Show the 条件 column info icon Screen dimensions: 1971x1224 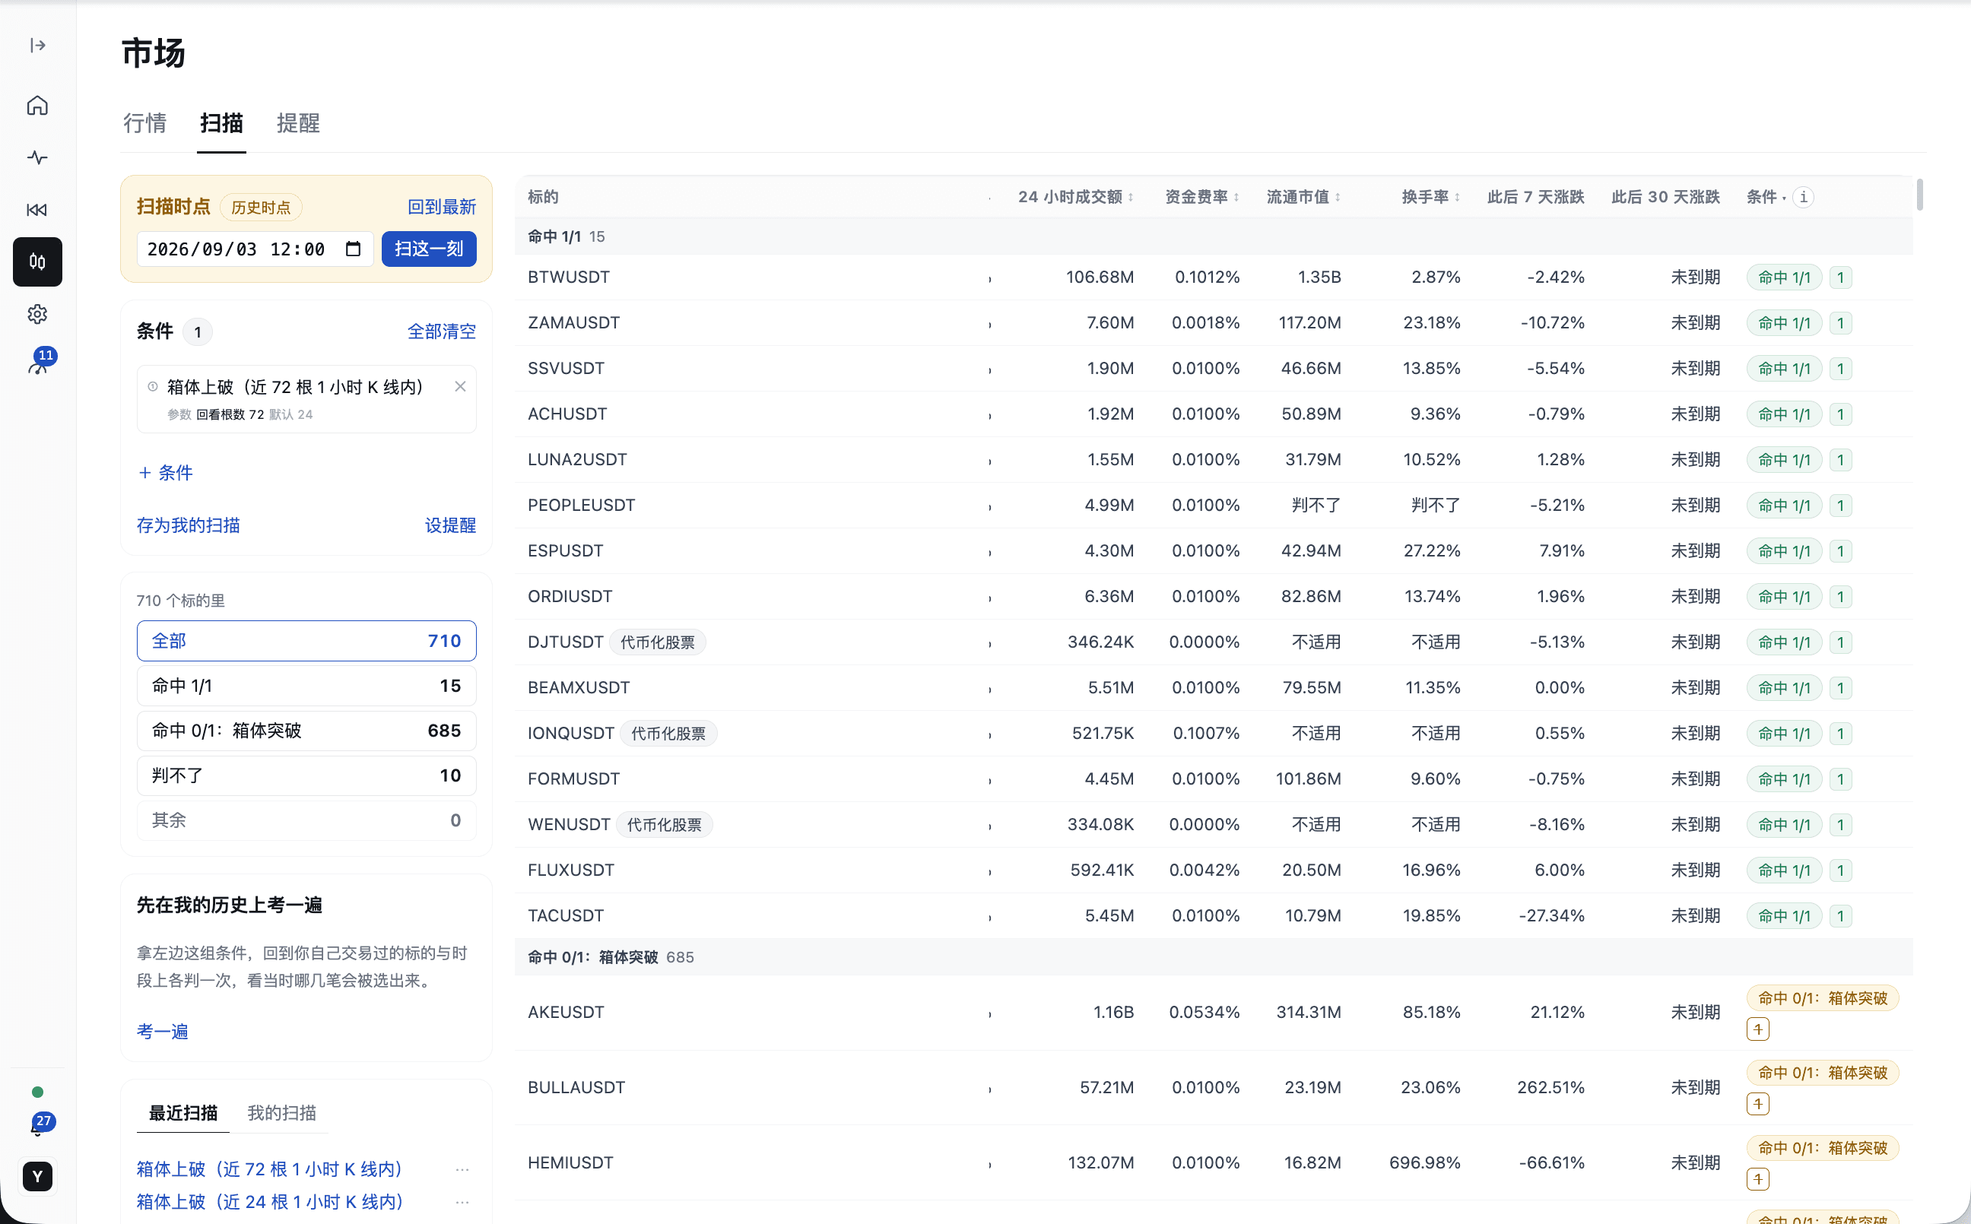[1803, 197]
